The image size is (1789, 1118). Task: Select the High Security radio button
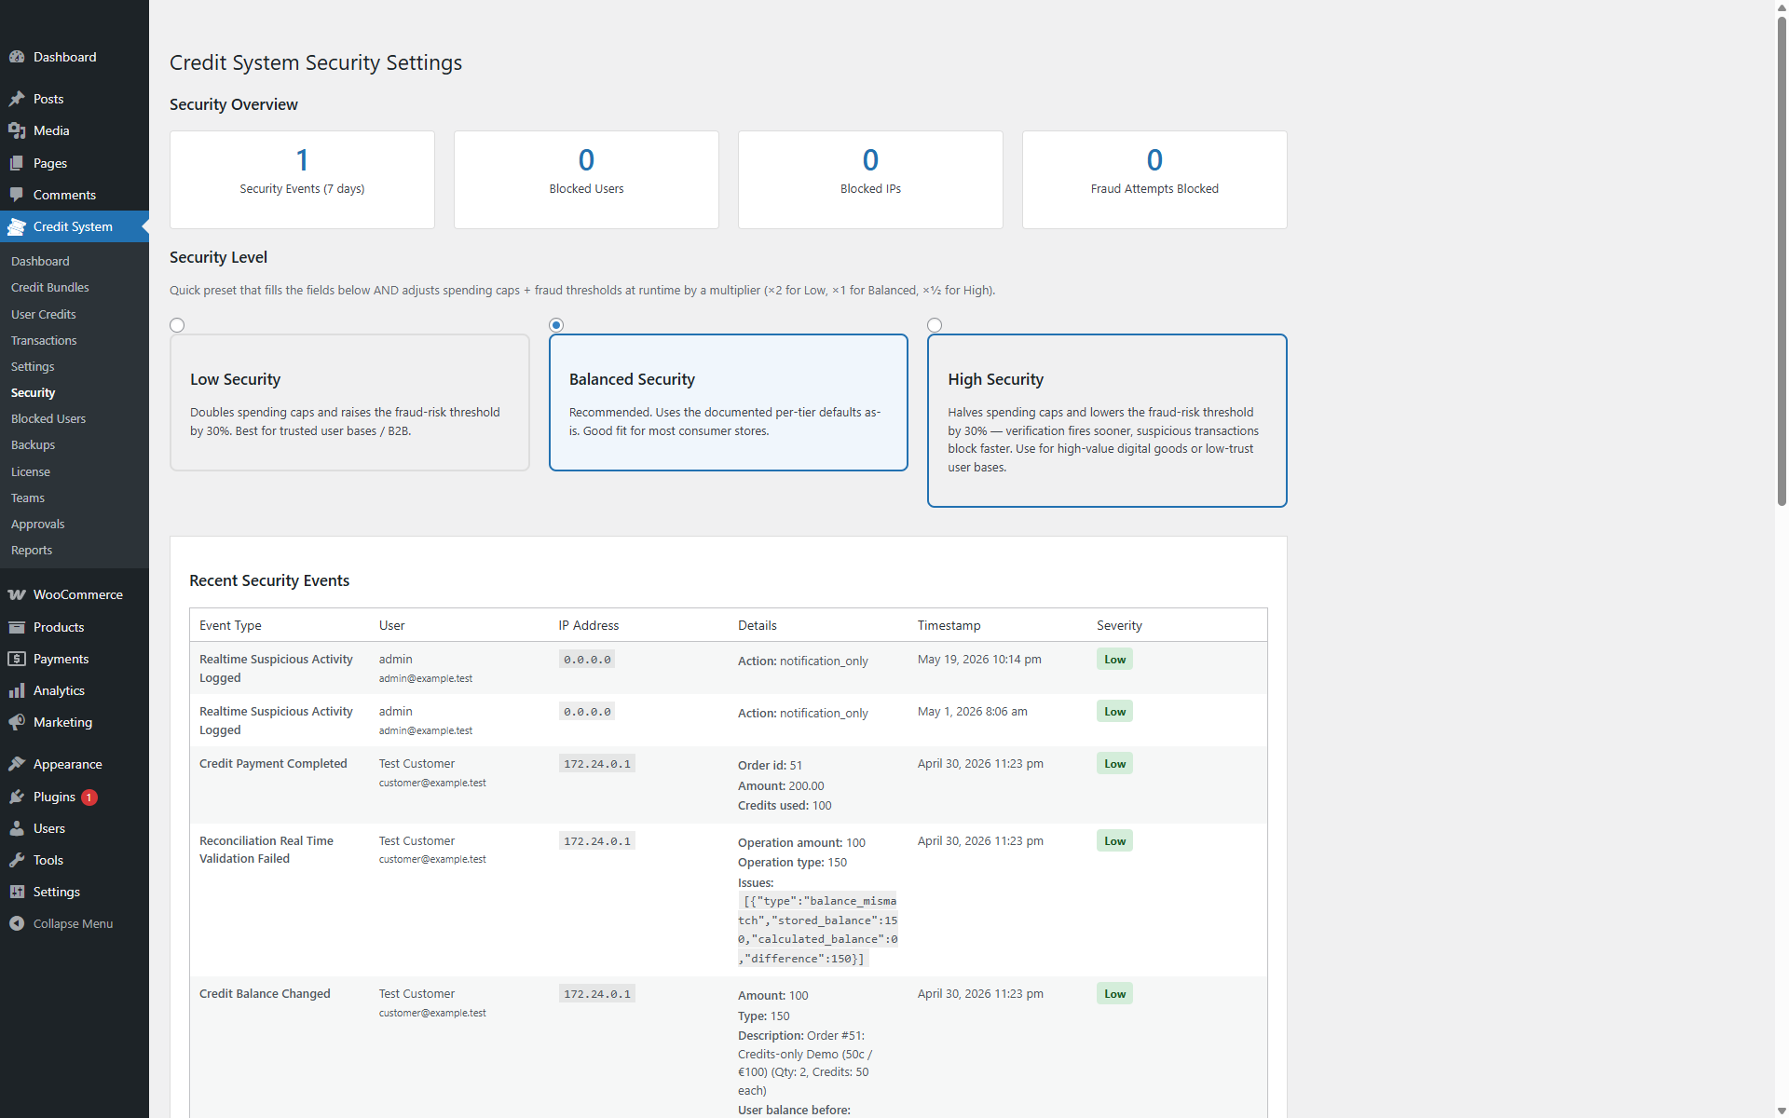click(x=935, y=325)
